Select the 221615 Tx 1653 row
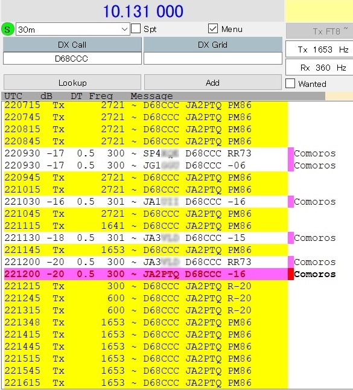The width and height of the screenshot is (353, 390). (x=146, y=383)
